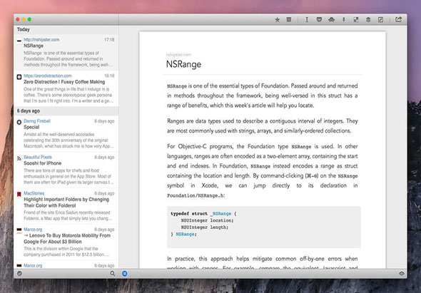Toggle the blue readability view button

125,274
